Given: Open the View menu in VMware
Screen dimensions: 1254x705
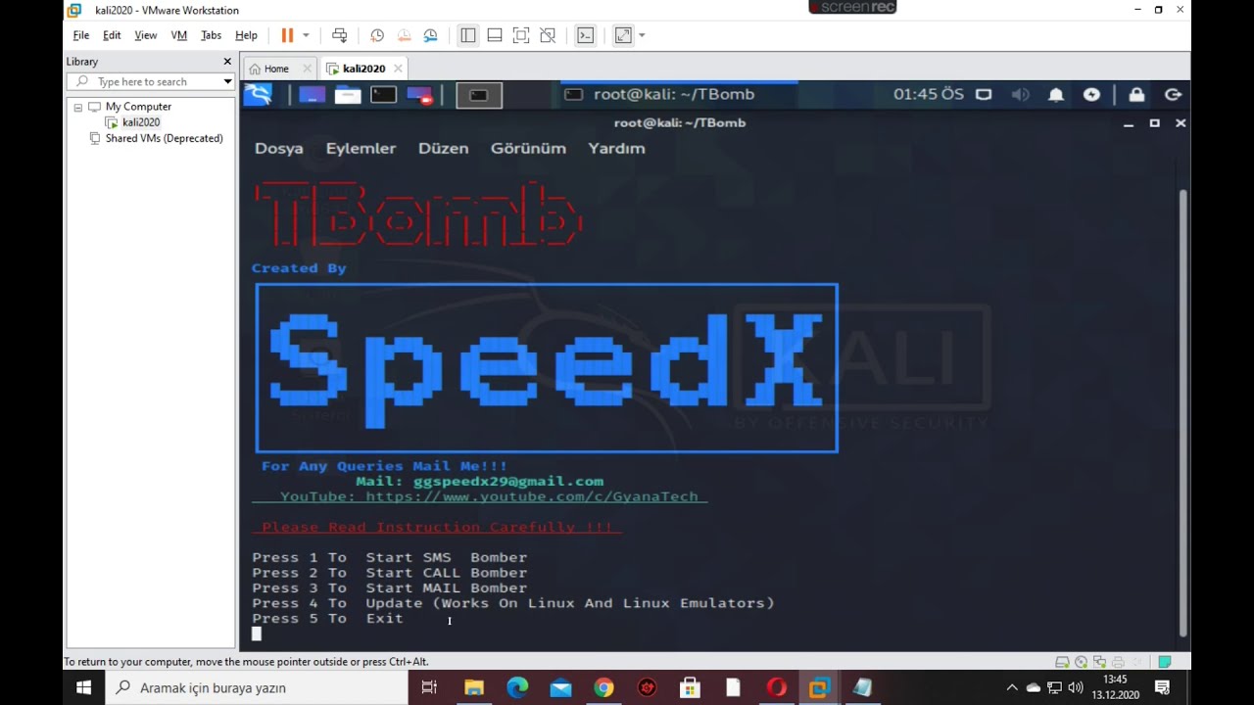Looking at the screenshot, I should click(145, 35).
